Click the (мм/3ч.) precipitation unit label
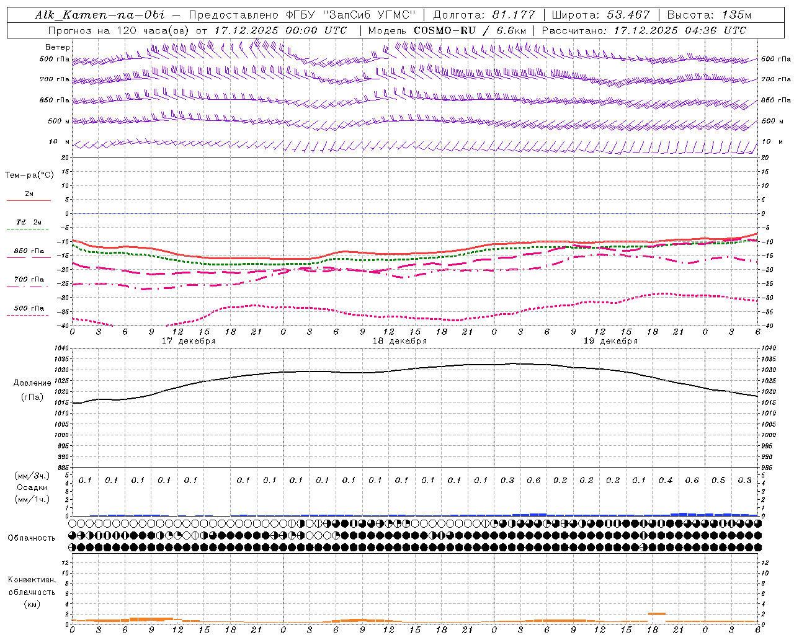The height and width of the screenshot is (635, 794). coord(32,476)
